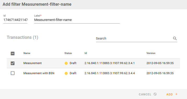Check the Measurement with BSN checkbox
187x99 pixels.
[x=13, y=73]
